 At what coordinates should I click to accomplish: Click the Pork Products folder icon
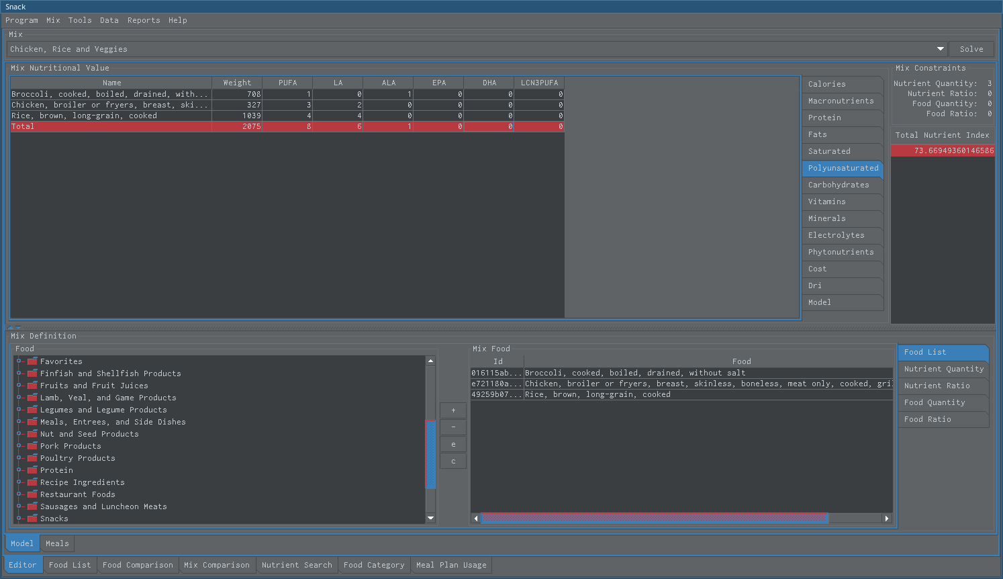coord(32,446)
